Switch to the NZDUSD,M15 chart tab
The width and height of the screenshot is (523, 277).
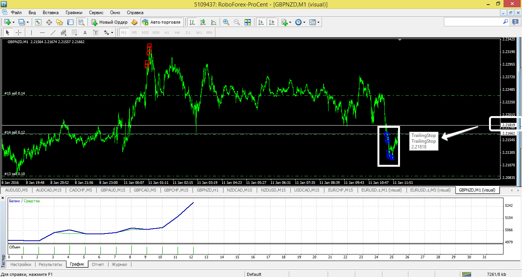(273, 190)
